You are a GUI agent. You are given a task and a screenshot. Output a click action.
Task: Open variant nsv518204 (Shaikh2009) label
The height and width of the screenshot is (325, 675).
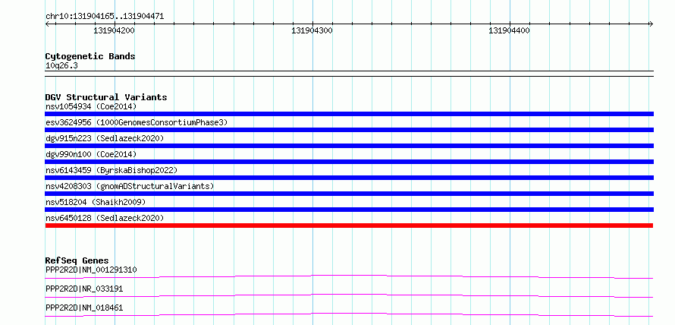pyautogui.click(x=96, y=202)
